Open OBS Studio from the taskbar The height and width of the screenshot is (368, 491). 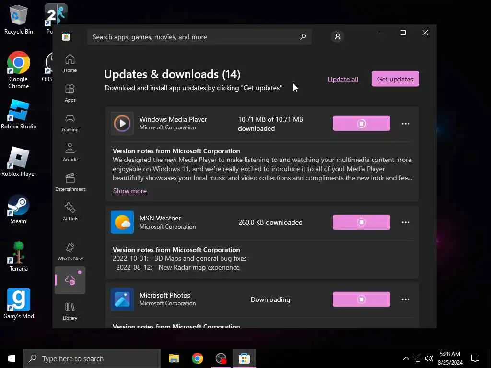(221, 358)
